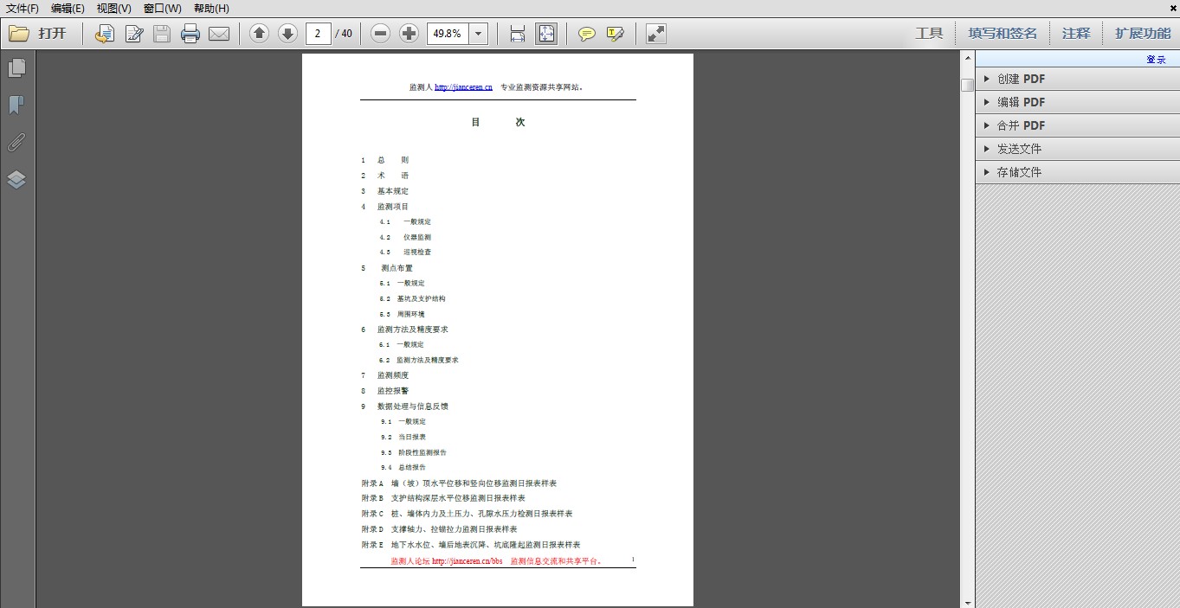Click the save floppy disk icon
The width and height of the screenshot is (1180, 608).
162,34
